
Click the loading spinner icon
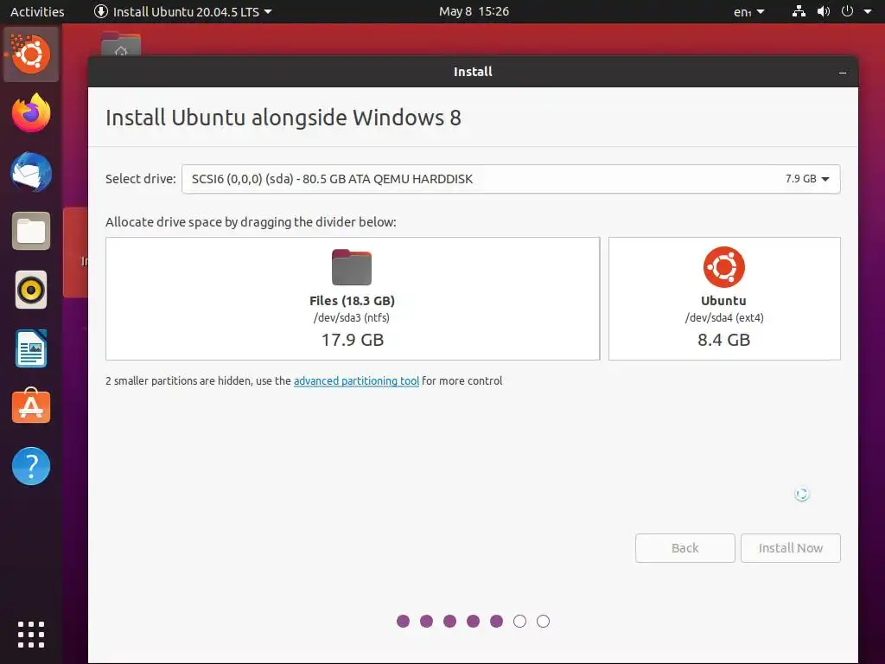pyautogui.click(x=801, y=495)
